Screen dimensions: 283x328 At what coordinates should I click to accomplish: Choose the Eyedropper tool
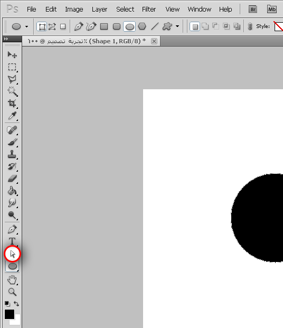[x=12, y=116]
